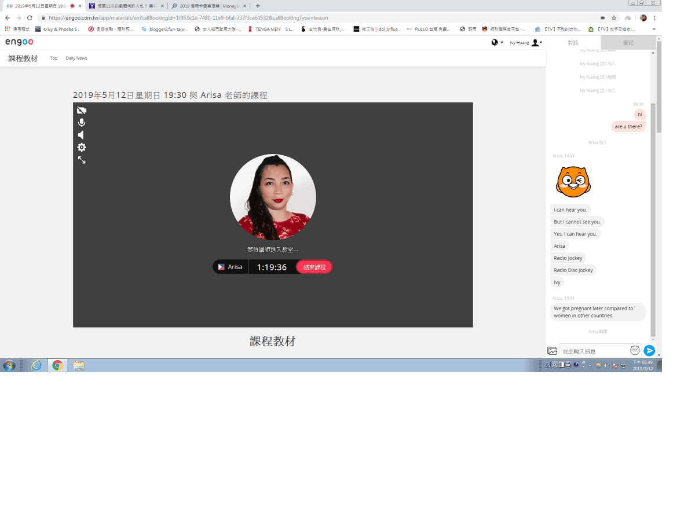Switch to the 對話 chat tab
This screenshot has height=521, width=695.
click(573, 42)
